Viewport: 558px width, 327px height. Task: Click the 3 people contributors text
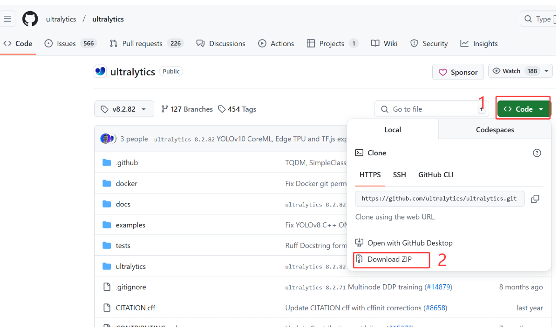[134, 139]
